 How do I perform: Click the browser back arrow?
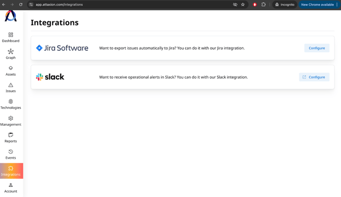[x=4, y=5]
